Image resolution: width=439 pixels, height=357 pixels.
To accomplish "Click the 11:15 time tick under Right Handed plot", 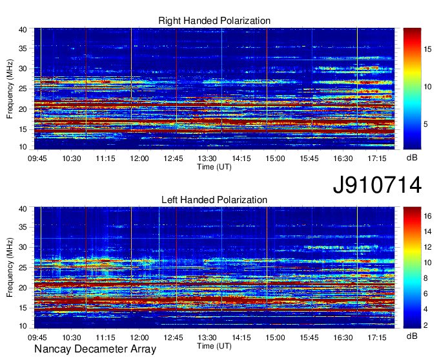I will [x=105, y=158].
